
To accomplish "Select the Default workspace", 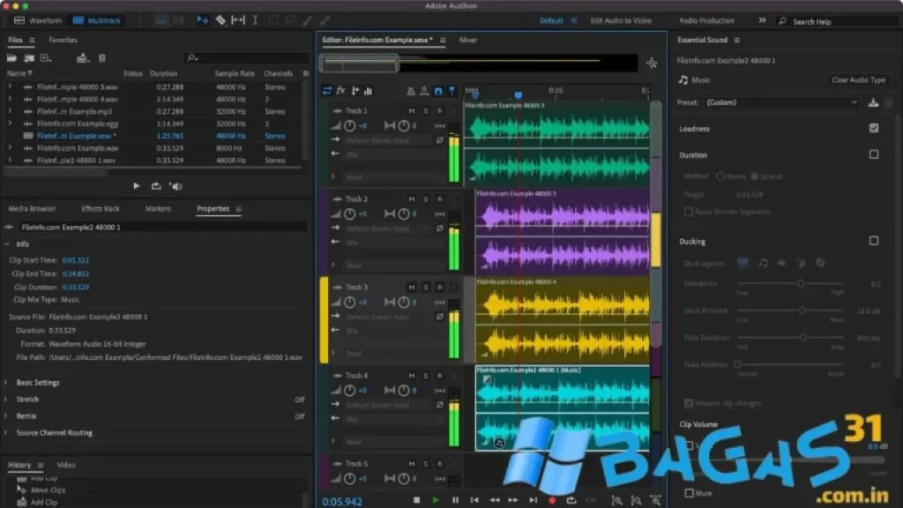I will coord(551,20).
